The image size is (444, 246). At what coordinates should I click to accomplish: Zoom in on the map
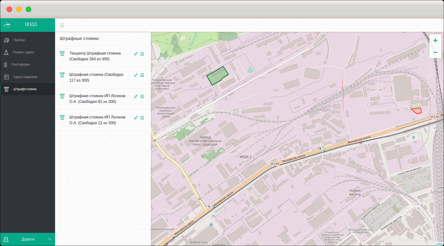click(435, 41)
